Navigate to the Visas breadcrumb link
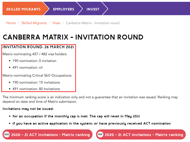The width and height of the screenshot is (190, 142). [56, 23]
